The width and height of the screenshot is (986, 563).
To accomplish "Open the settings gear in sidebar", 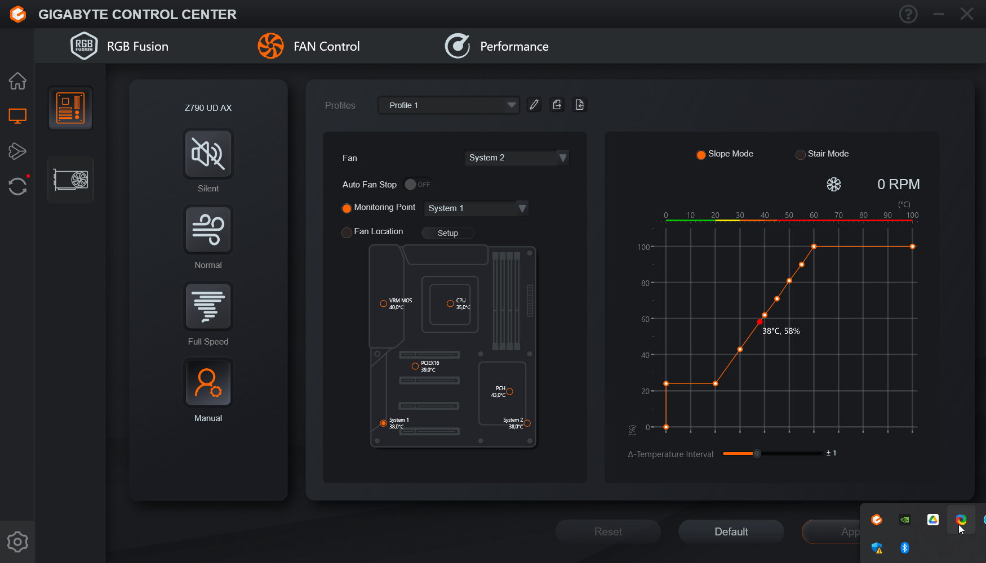I will tap(17, 542).
